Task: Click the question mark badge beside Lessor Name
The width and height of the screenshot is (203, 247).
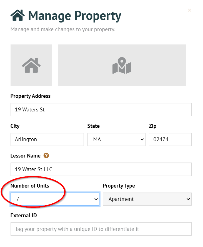Action: click(46, 156)
